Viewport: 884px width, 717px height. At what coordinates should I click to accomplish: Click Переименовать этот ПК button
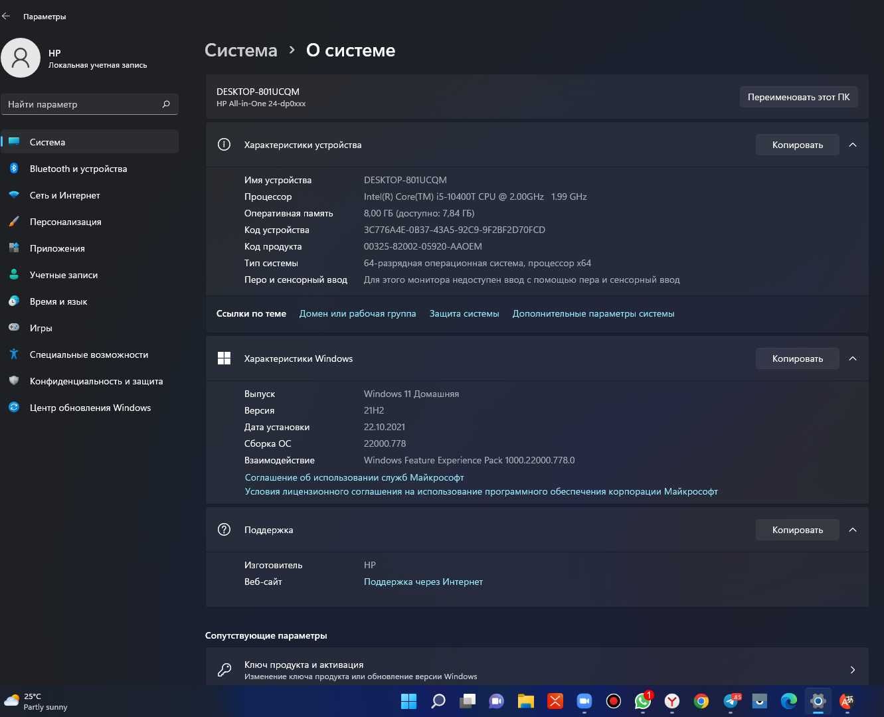(798, 97)
